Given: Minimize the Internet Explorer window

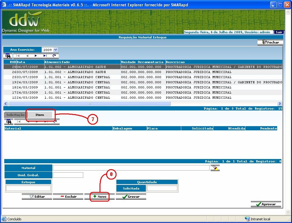Looking at the screenshot, I should 273,5.
